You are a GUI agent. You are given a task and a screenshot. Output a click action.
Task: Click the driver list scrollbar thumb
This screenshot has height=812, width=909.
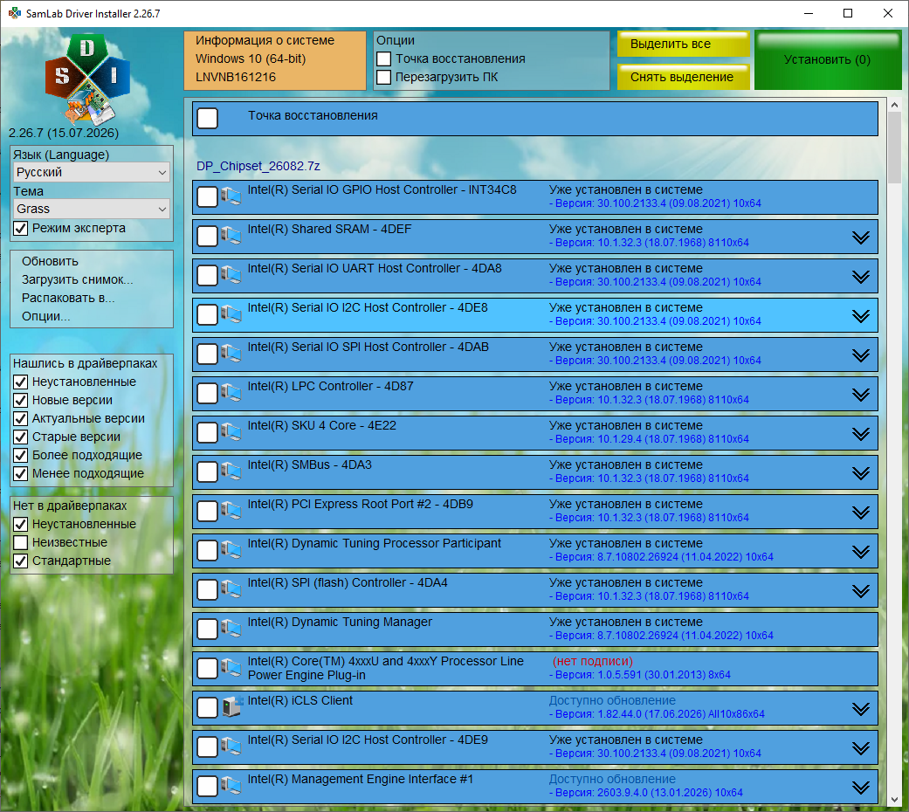[894, 148]
